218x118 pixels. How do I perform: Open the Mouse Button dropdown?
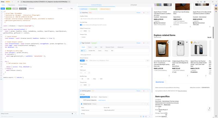click(x=114, y=66)
